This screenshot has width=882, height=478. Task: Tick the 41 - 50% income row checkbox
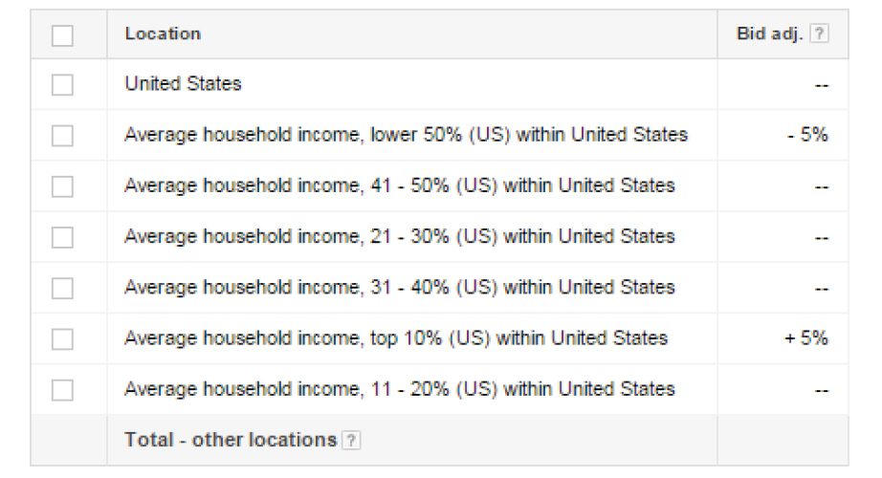pos(62,186)
